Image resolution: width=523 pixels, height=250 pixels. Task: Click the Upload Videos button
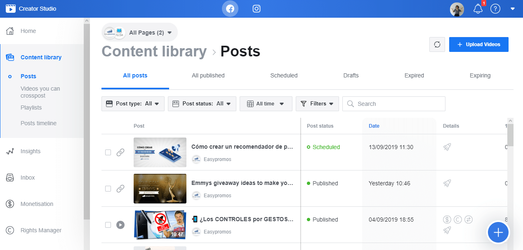478,44
